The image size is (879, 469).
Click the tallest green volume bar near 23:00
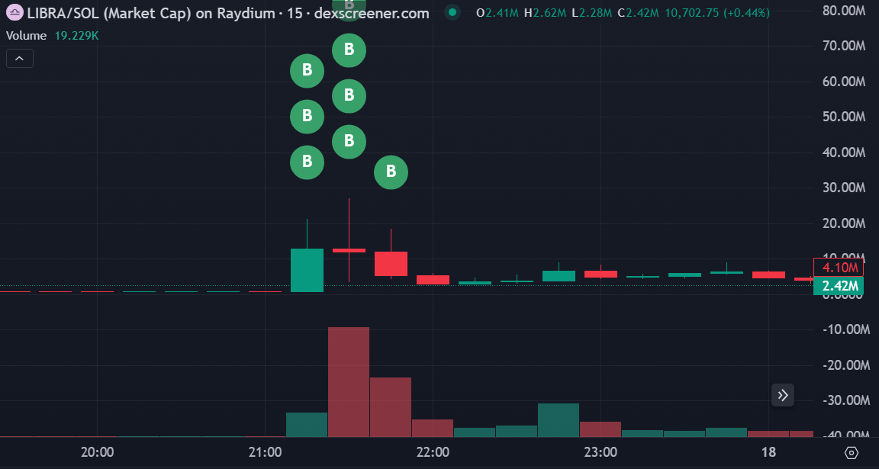pyautogui.click(x=559, y=420)
